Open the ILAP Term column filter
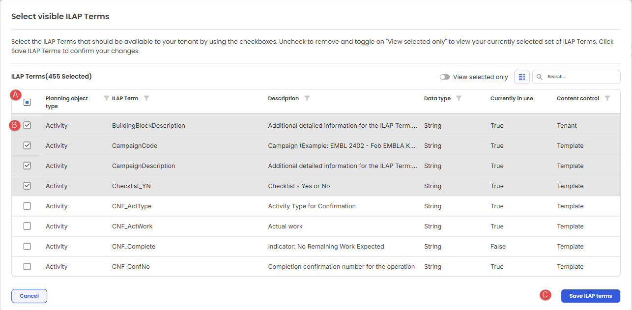Image resolution: width=632 pixels, height=310 pixels. [x=146, y=98]
